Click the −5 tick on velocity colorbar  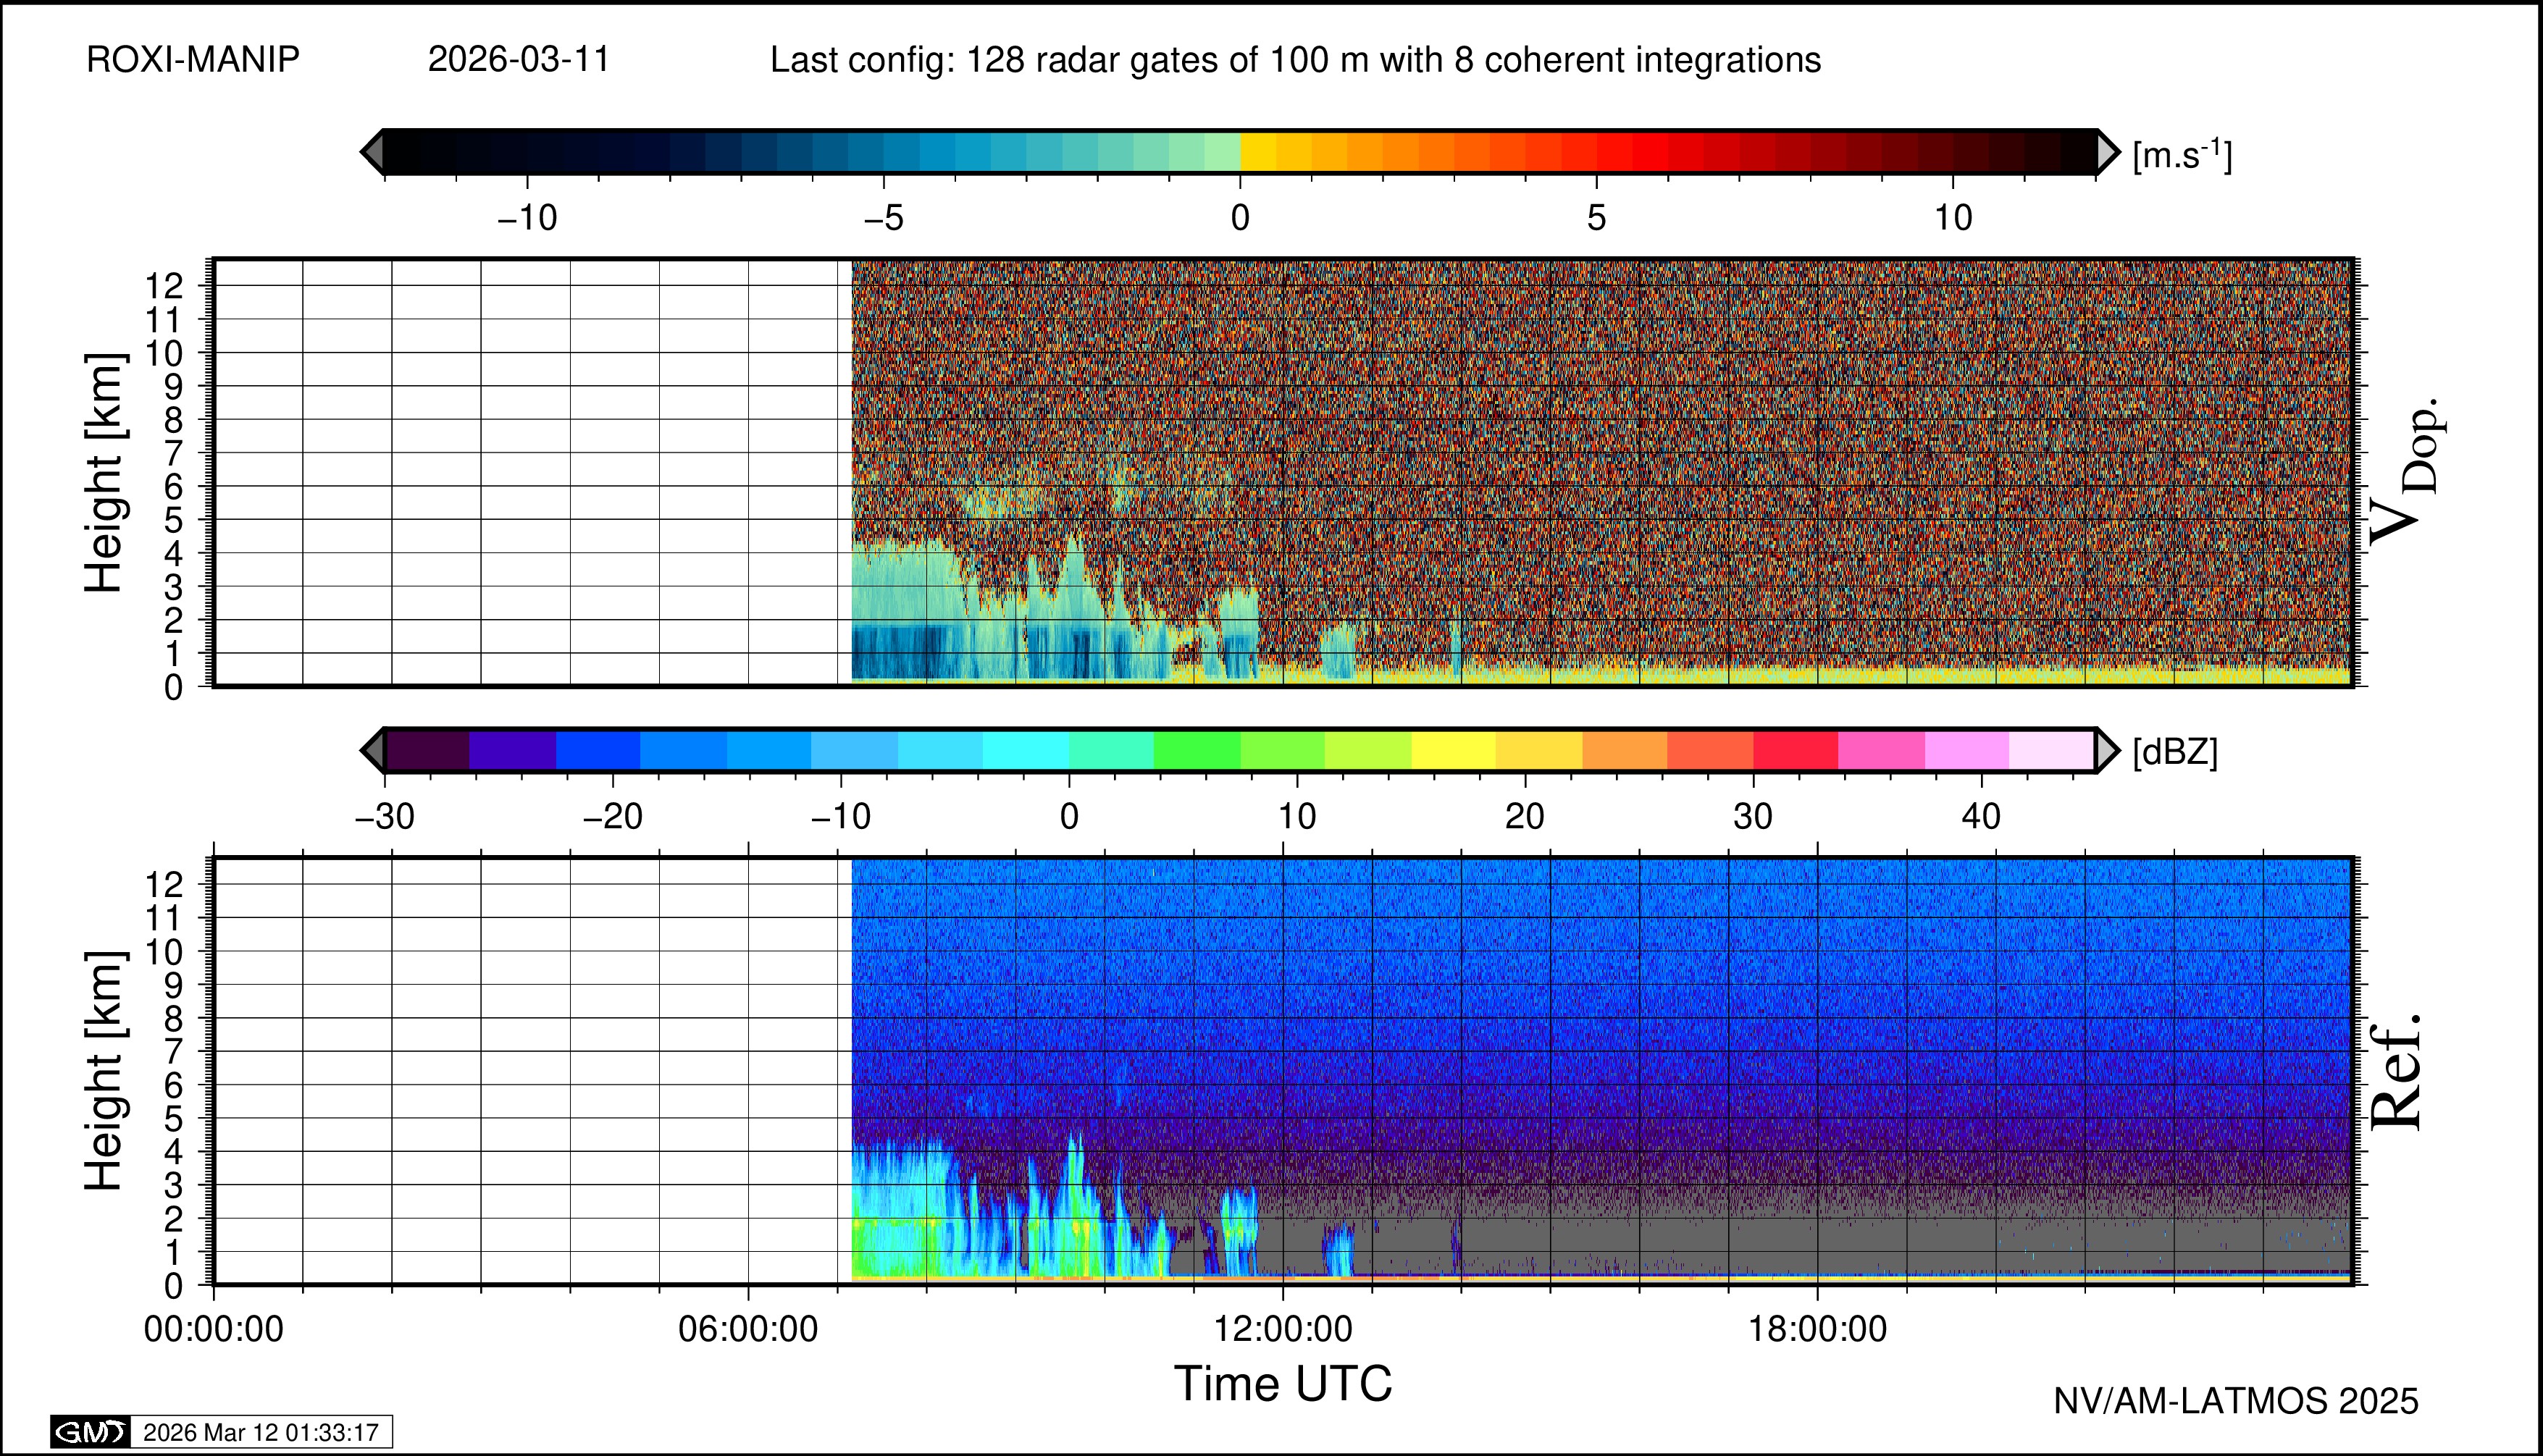(884, 217)
